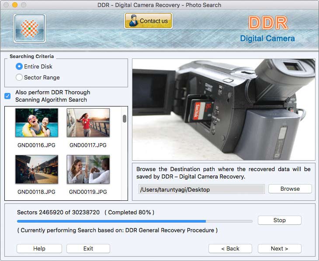The width and height of the screenshot is (319, 261).
Task: Select the Entire Disk radio option
Action: pos(19,66)
